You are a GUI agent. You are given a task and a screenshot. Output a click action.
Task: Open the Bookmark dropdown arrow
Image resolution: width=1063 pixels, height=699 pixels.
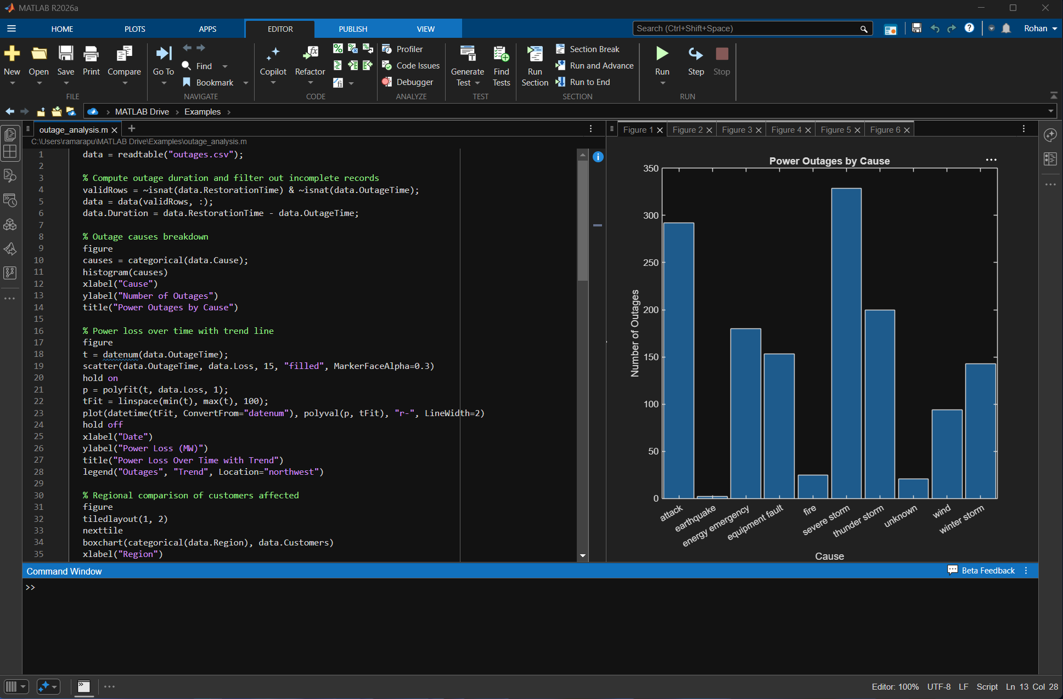click(245, 83)
